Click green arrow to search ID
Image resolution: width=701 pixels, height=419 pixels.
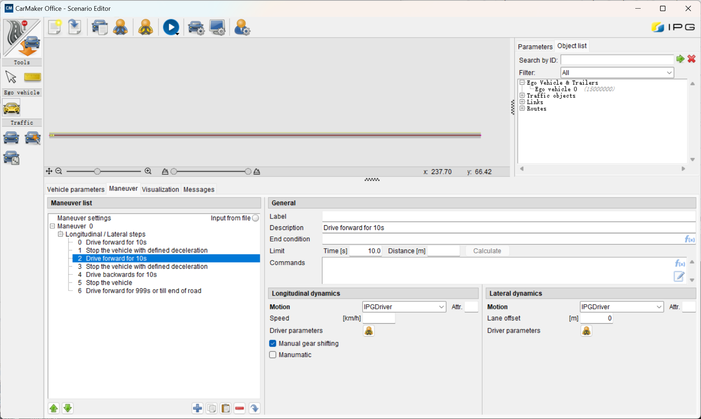(680, 59)
